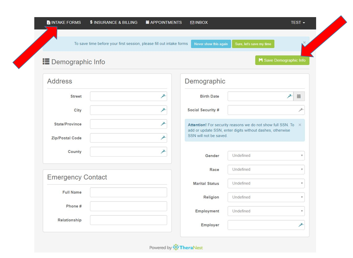Click the Emergency Contact Full Name field
353x258 pixels.
pos(128,192)
